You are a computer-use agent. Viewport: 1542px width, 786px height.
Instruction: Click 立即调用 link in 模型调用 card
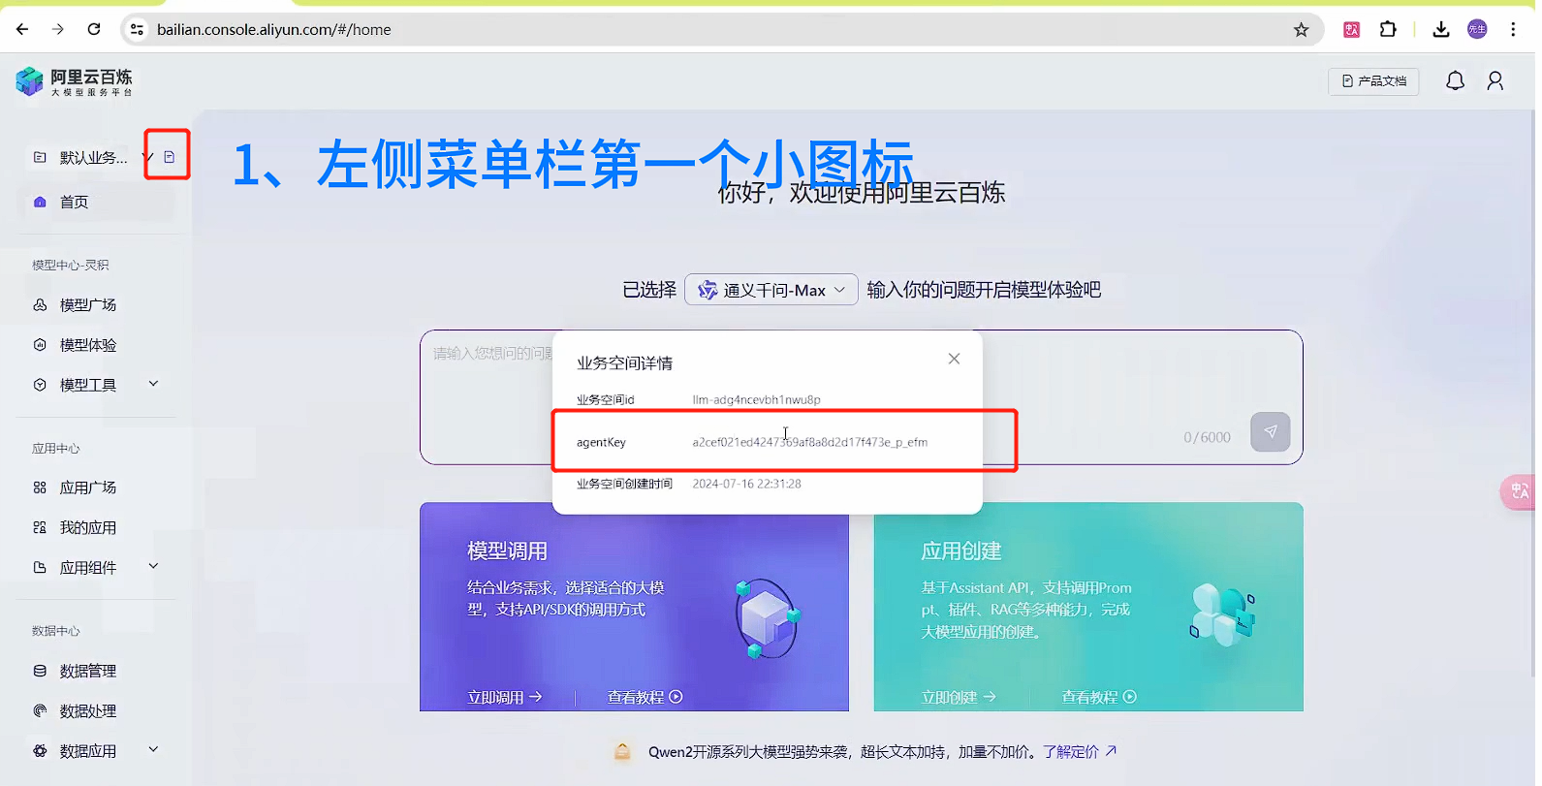pyautogui.click(x=505, y=697)
